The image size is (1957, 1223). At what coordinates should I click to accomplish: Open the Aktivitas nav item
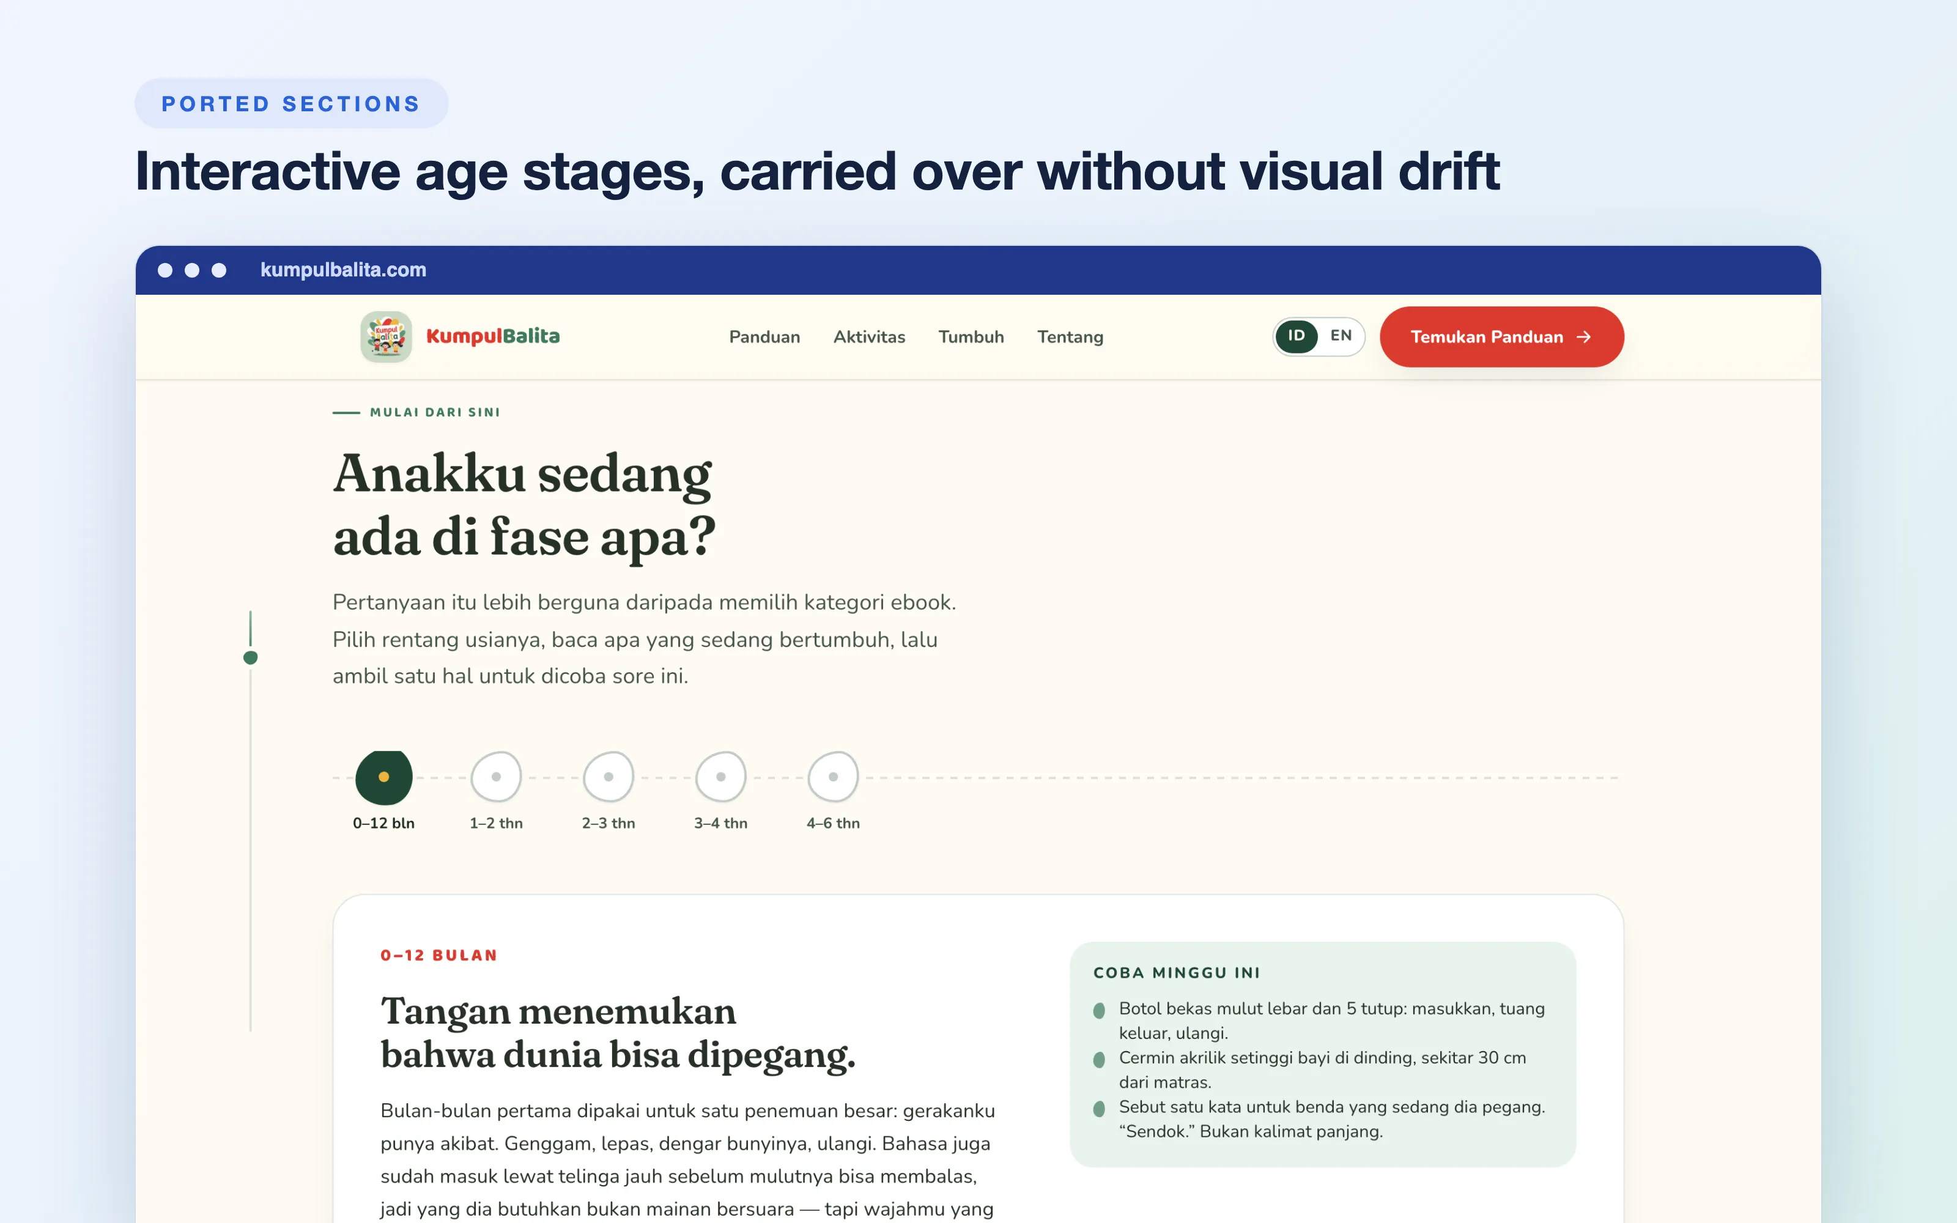point(869,338)
